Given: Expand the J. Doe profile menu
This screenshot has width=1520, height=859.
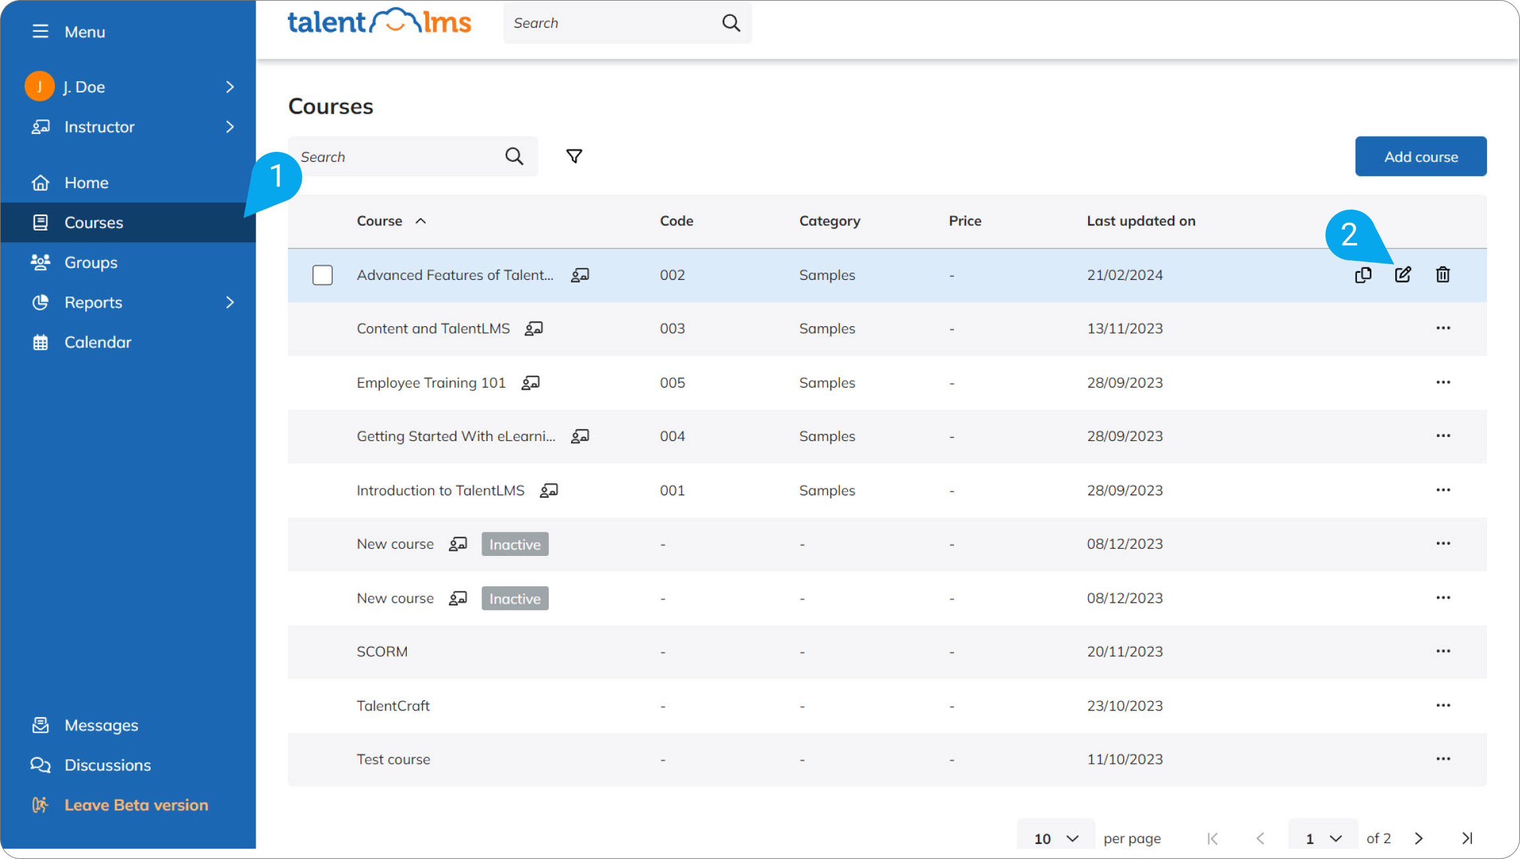Looking at the screenshot, I should coord(229,86).
